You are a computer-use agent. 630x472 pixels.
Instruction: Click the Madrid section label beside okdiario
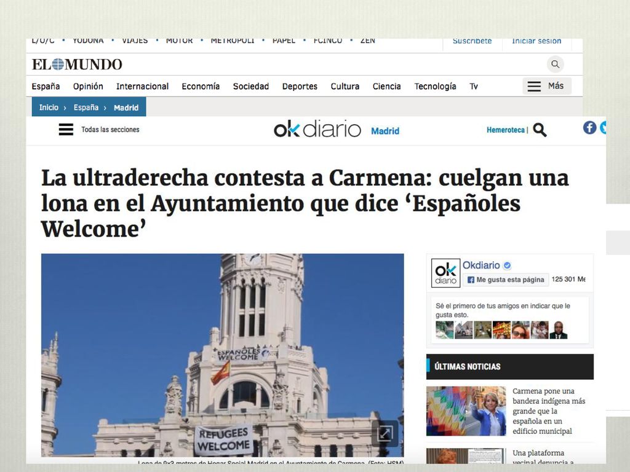point(385,131)
